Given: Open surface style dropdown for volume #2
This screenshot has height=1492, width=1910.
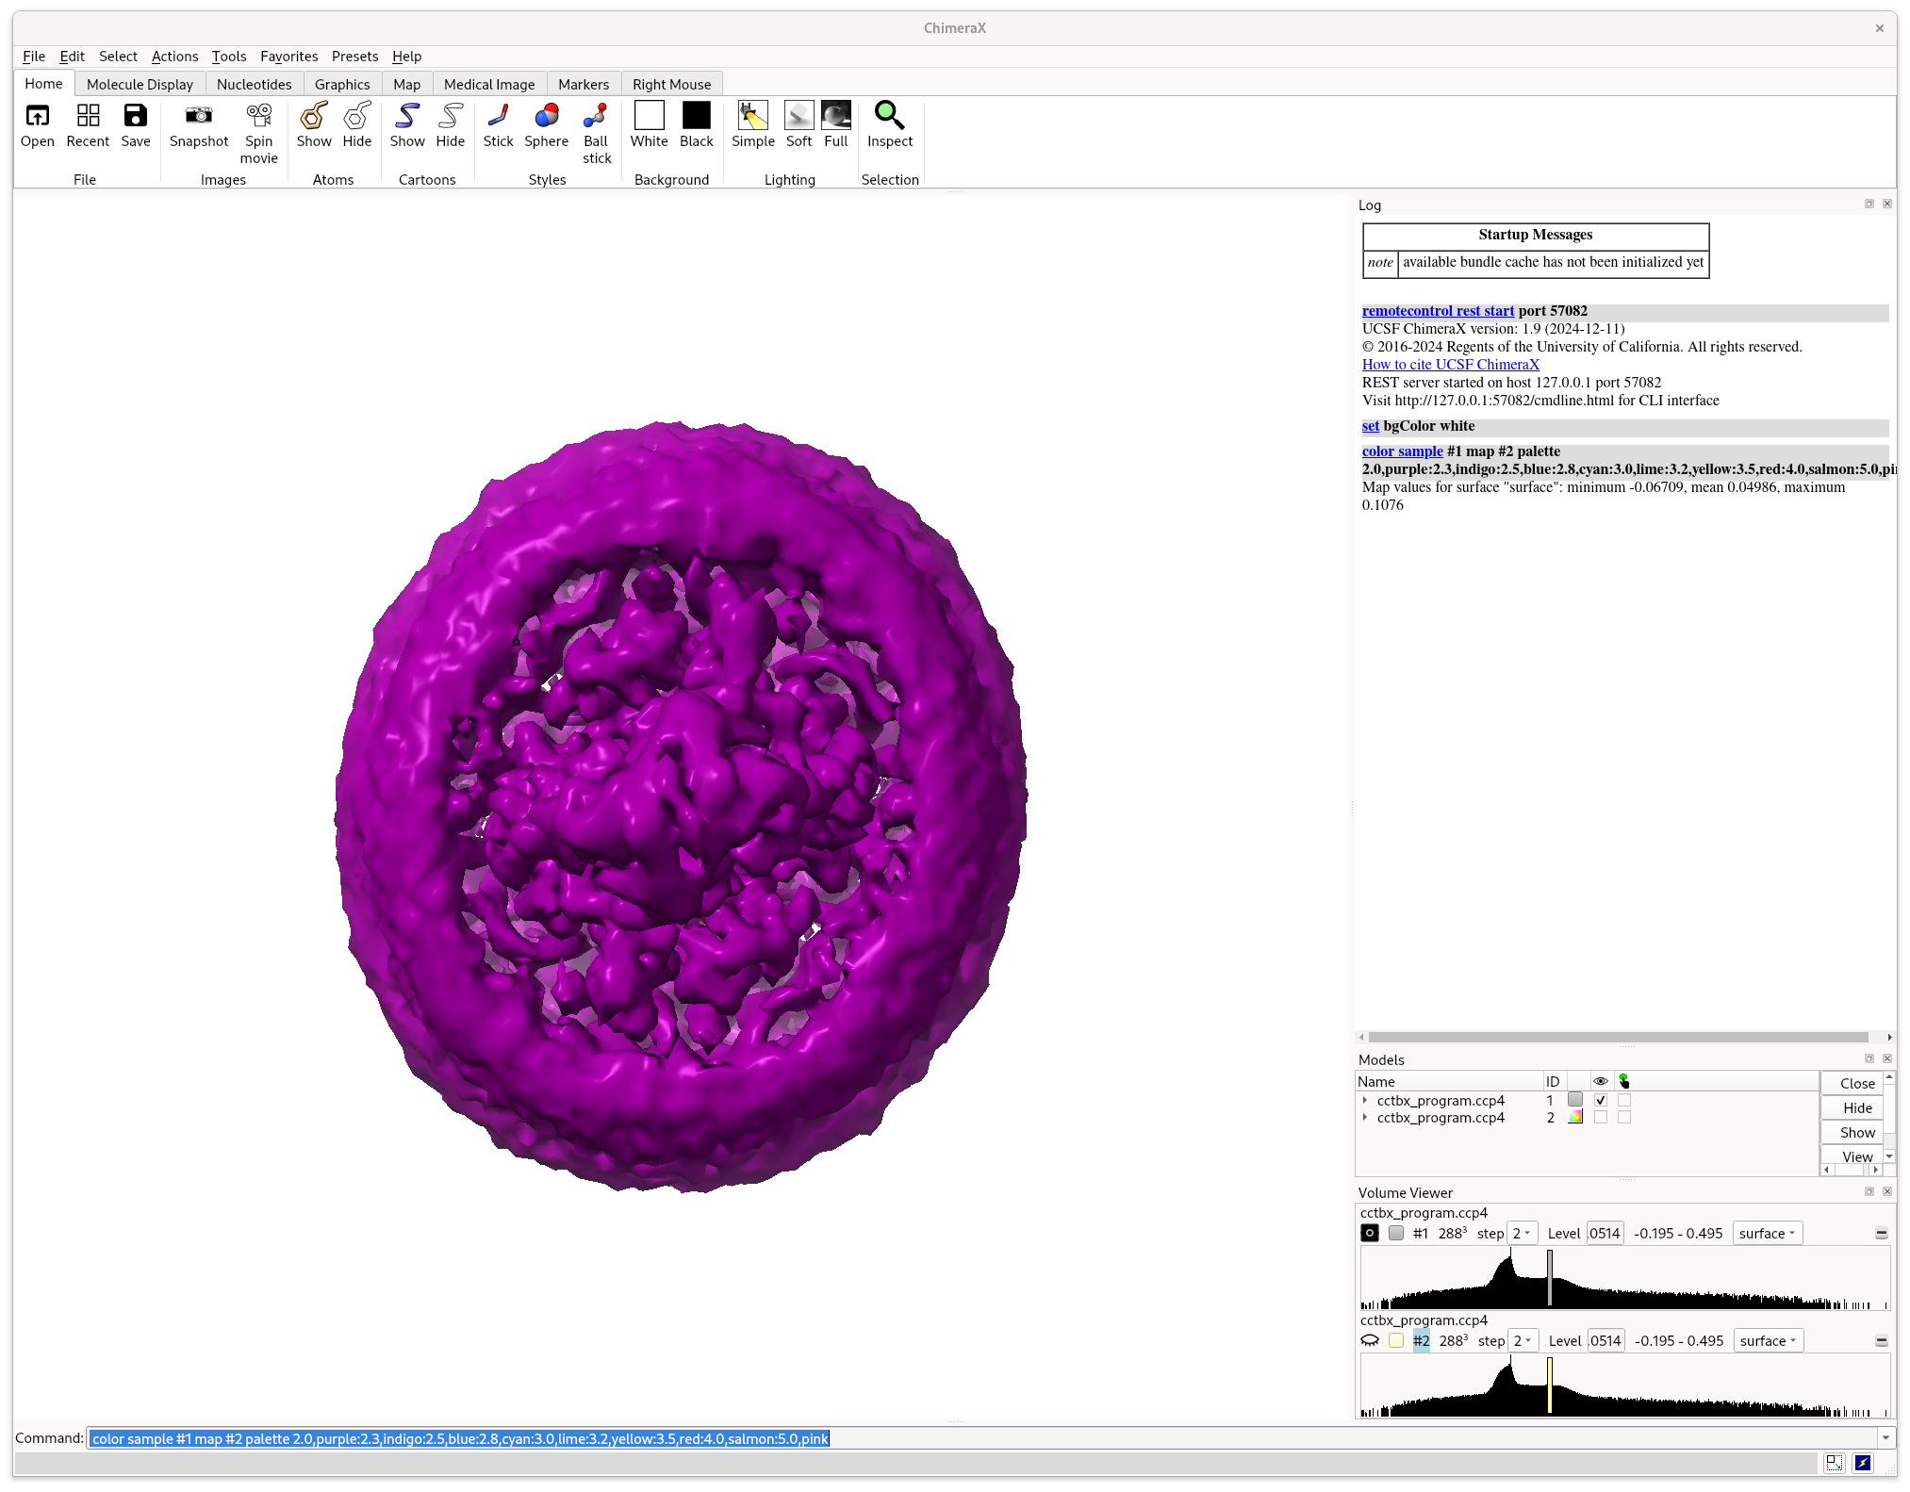Looking at the screenshot, I should coord(1768,1340).
